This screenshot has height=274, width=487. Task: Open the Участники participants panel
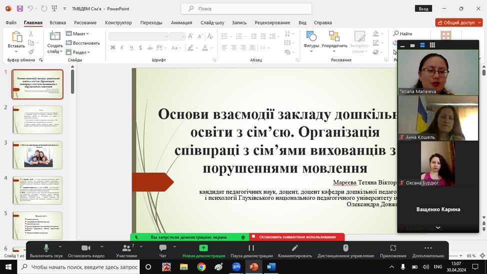click(126, 248)
